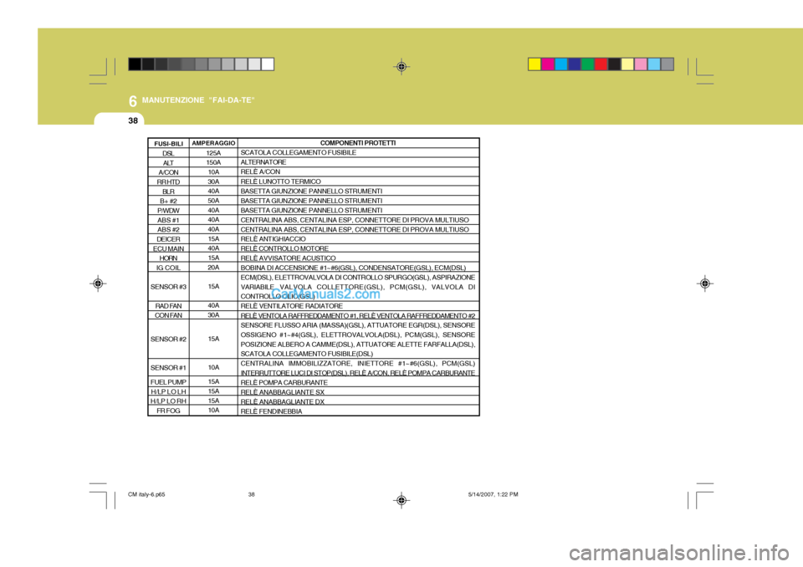The height and width of the screenshot is (567, 803).
Task: Click the 'SENSOR #3' fuse cell
Action: click(x=168, y=287)
